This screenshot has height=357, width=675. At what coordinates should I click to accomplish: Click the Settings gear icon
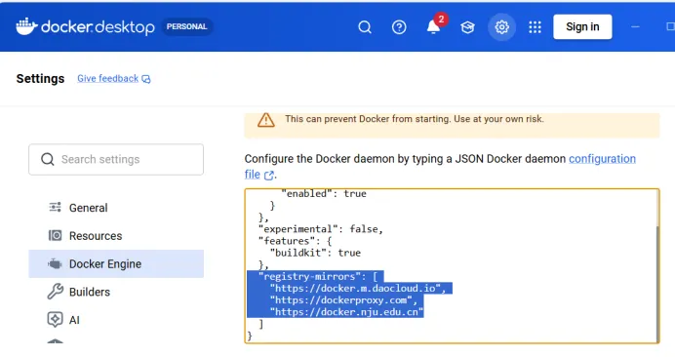click(x=501, y=27)
